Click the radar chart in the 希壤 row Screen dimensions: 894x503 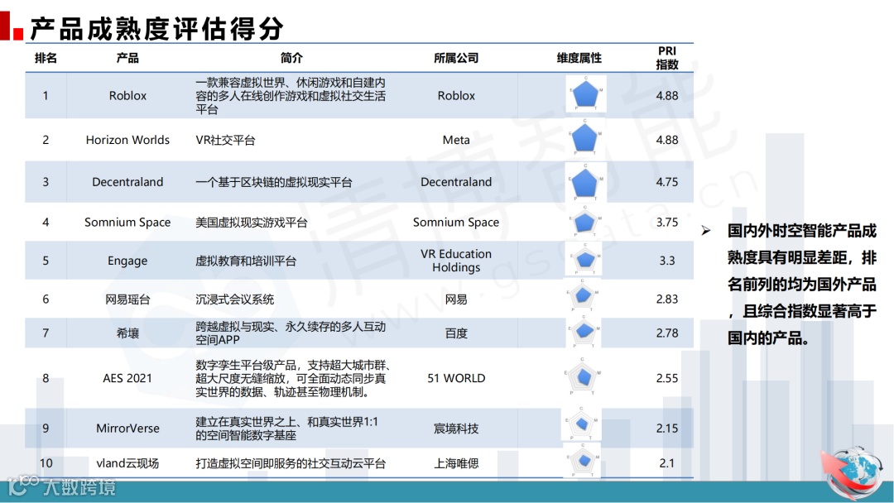[x=584, y=331]
